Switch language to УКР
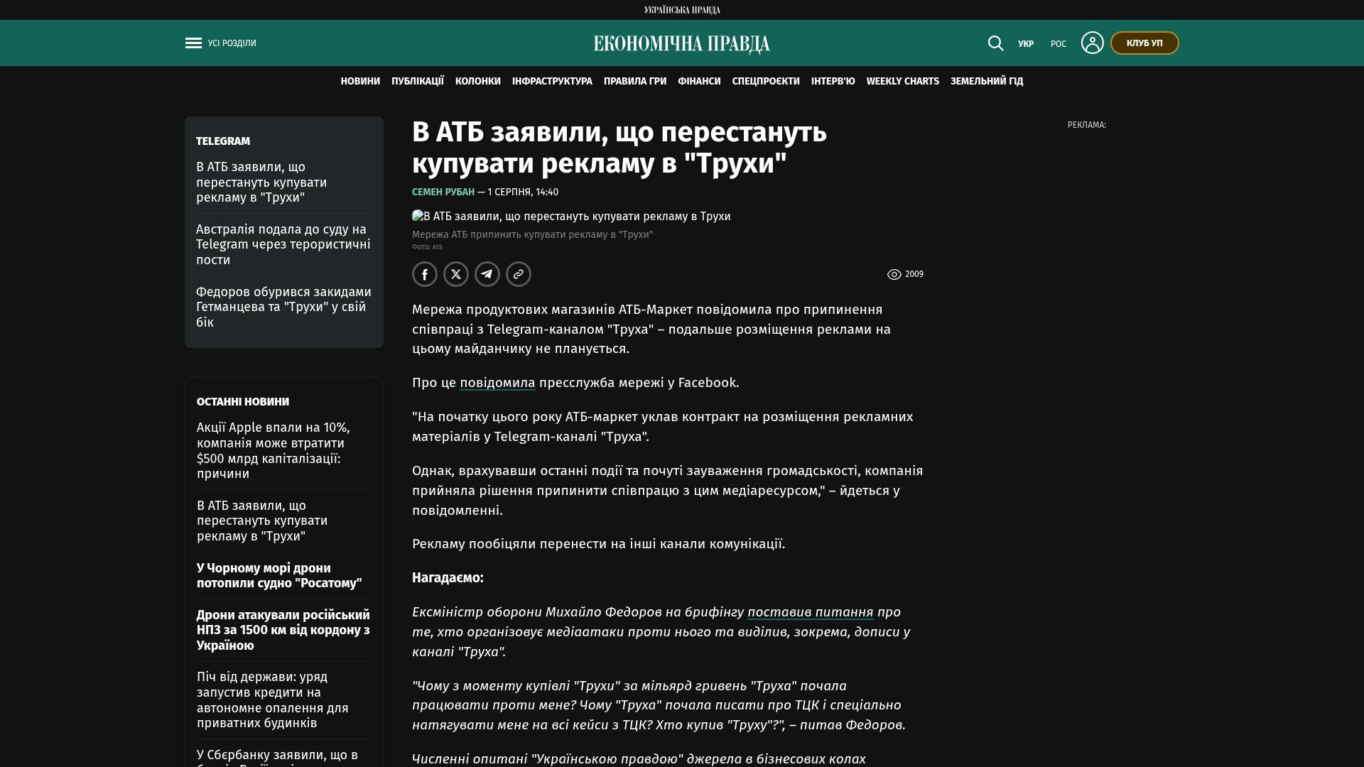This screenshot has height=767, width=1364. (1026, 44)
